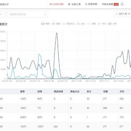Open the 任务列表 menu
Viewport: 131px width, 131px height.
(x=91, y=4)
